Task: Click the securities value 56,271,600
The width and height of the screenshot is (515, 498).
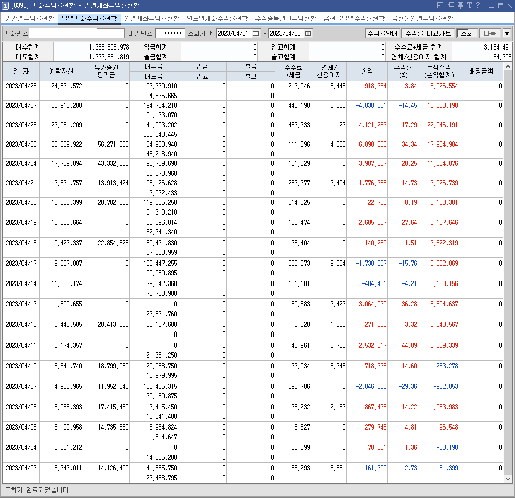Action: tap(113, 144)
